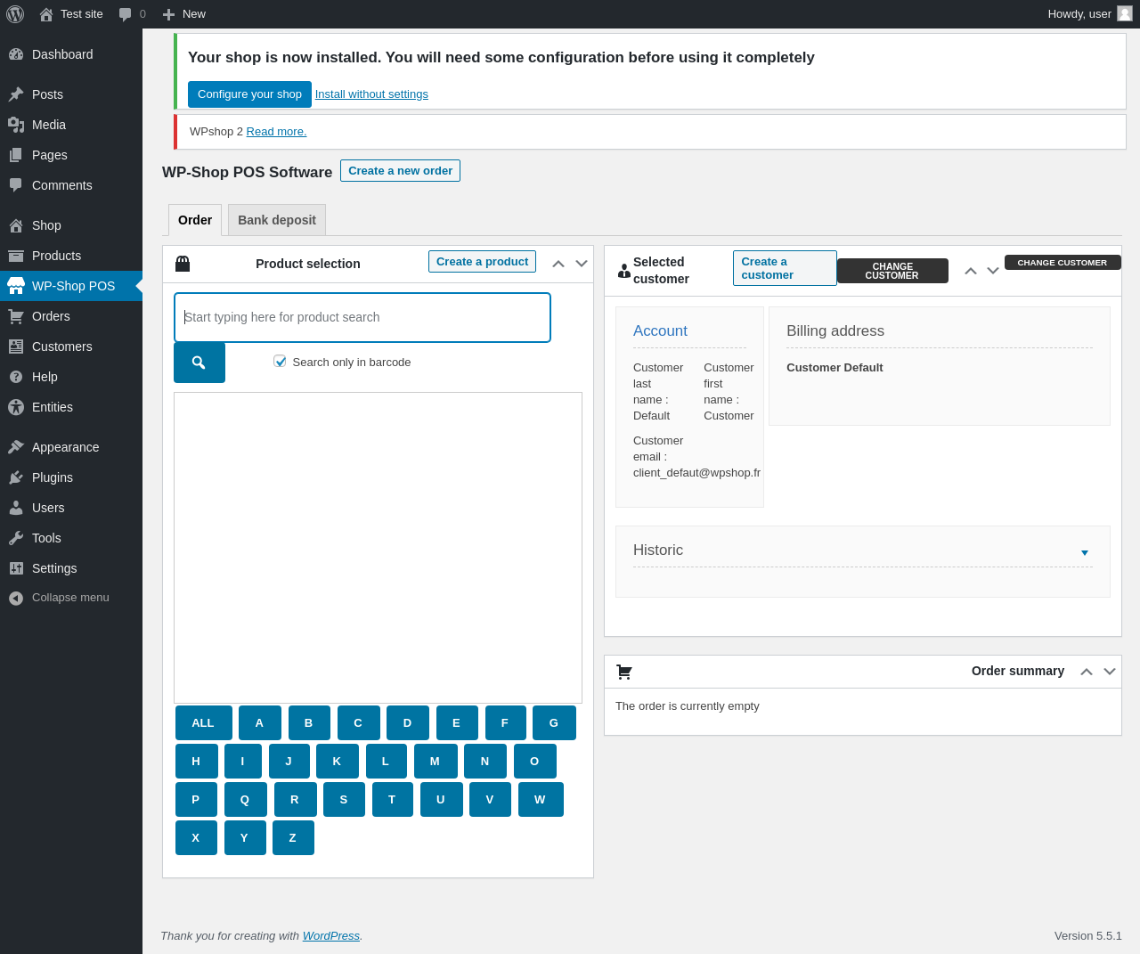Filter products by ALL letters
1140x954 pixels.
pyautogui.click(x=204, y=723)
